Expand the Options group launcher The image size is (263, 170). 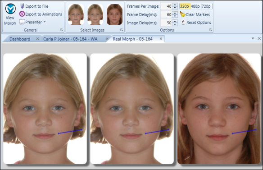tap(210, 30)
